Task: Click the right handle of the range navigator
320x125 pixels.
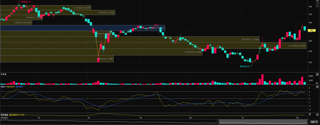Action: pyautogui.click(x=308, y=122)
